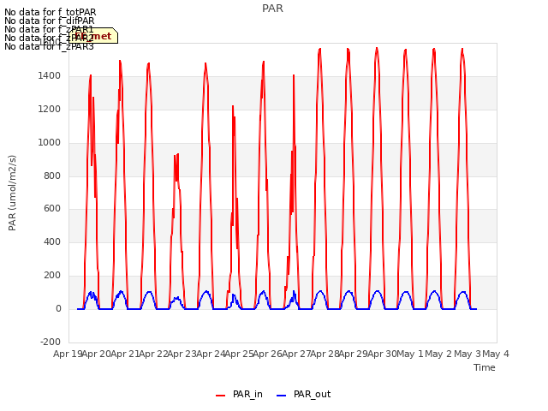
Task: Click the EE_met annotation box
Action: 93,36
